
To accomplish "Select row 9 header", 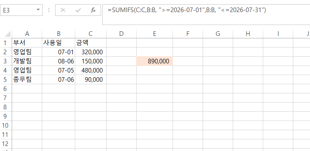I will click(6, 116).
